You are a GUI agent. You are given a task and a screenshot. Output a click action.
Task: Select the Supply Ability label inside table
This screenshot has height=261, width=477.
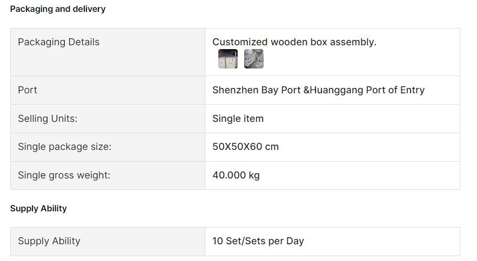pyautogui.click(x=49, y=241)
